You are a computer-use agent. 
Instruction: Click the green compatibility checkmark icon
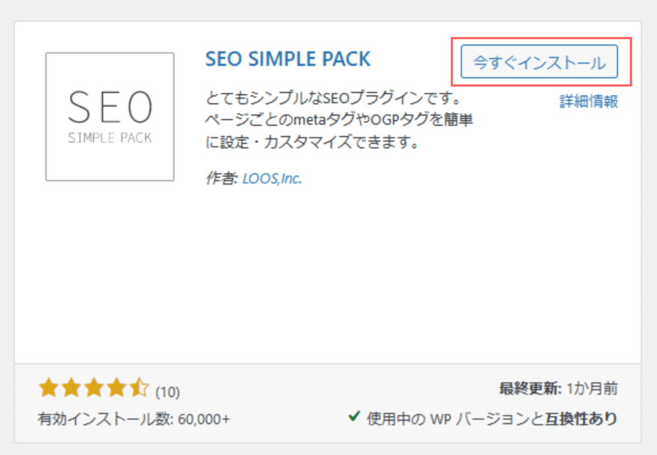(x=354, y=416)
